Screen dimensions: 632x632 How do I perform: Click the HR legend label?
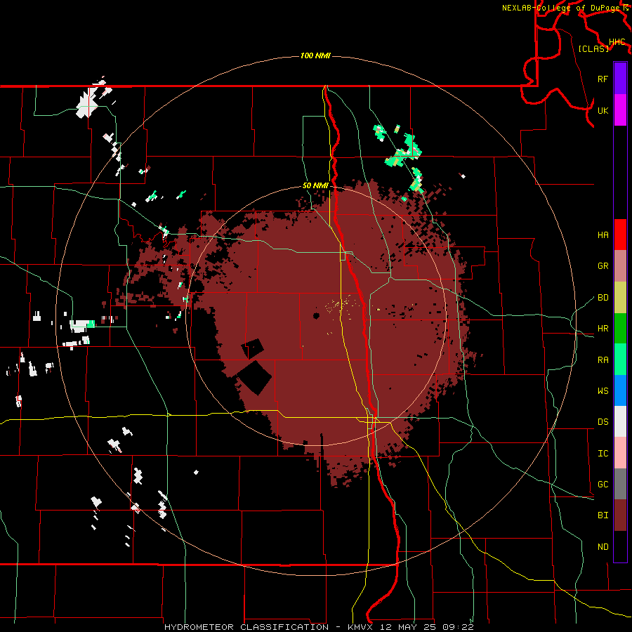[x=603, y=329]
